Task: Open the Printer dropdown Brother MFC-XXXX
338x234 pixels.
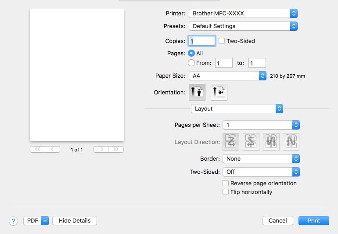Action: (243, 13)
